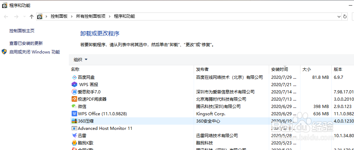Click the control panel icon in address bar

point(40,16)
